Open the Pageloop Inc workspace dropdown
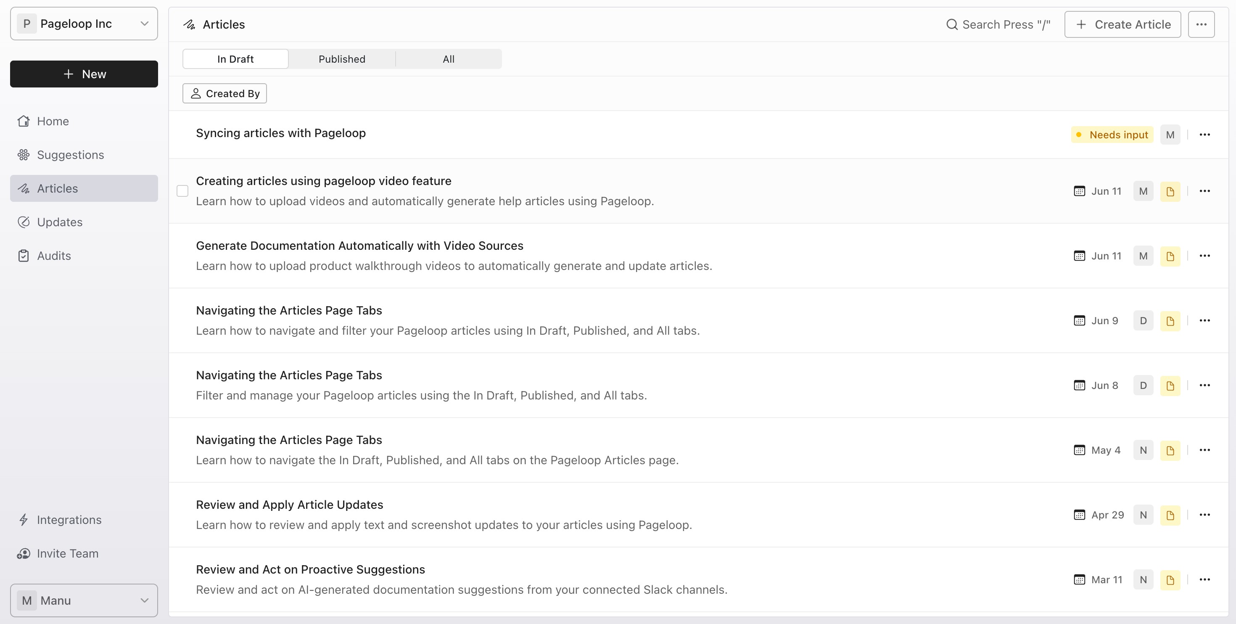This screenshot has width=1236, height=624. tap(84, 24)
